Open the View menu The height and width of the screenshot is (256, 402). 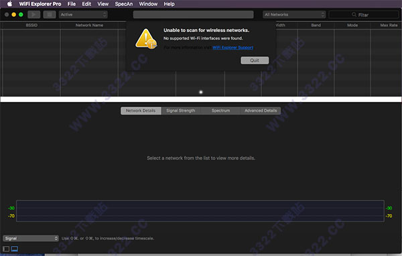[x=103, y=4]
